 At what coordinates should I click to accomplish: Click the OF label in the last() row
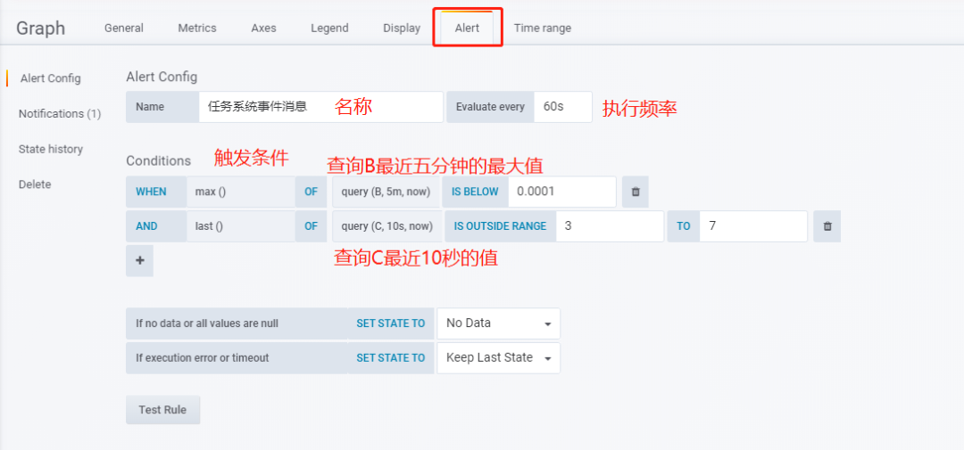[312, 226]
